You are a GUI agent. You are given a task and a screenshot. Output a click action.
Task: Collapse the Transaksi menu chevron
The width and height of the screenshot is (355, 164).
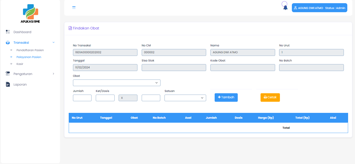point(54,43)
